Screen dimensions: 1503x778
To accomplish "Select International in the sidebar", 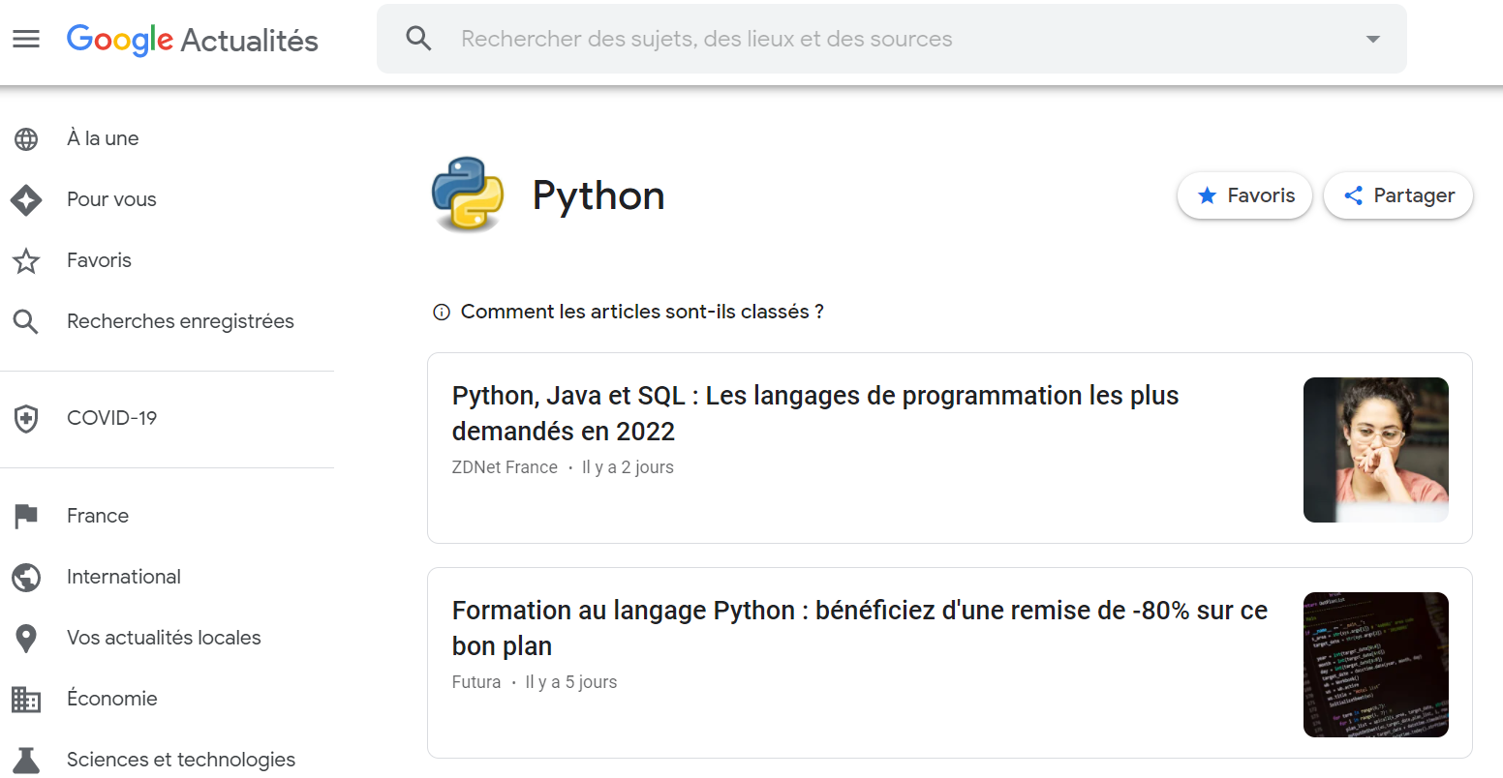I will pos(124,577).
